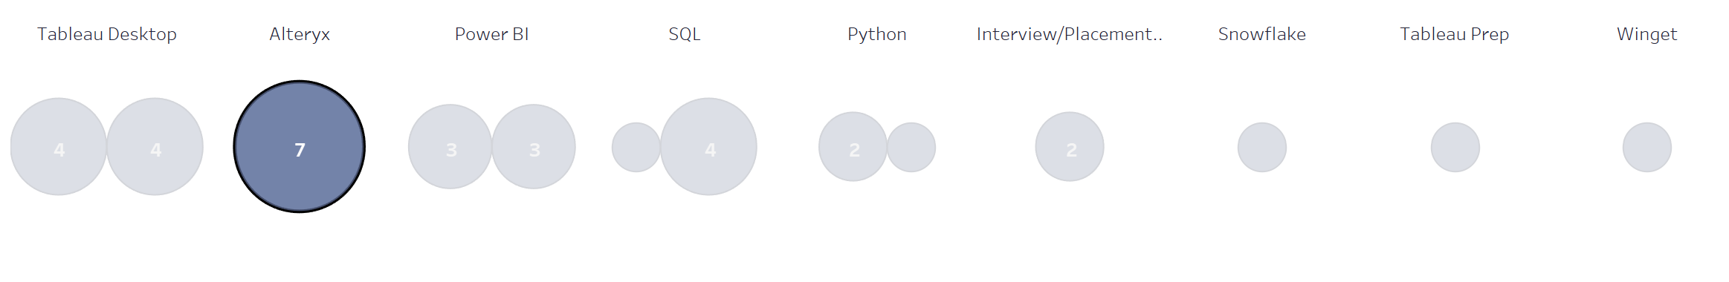Viewport: 1729px width, 282px height.
Task: Select the Python bubble labeled 2
Action: click(853, 147)
